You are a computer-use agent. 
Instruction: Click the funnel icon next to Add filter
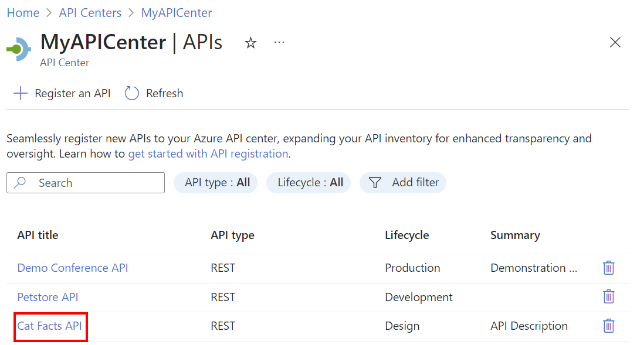pos(374,183)
